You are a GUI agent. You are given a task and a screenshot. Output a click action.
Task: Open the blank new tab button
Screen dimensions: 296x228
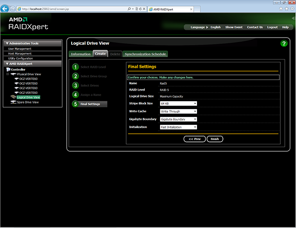(197, 9)
